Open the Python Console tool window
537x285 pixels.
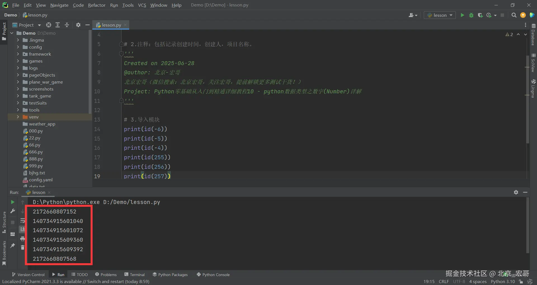pos(213,275)
